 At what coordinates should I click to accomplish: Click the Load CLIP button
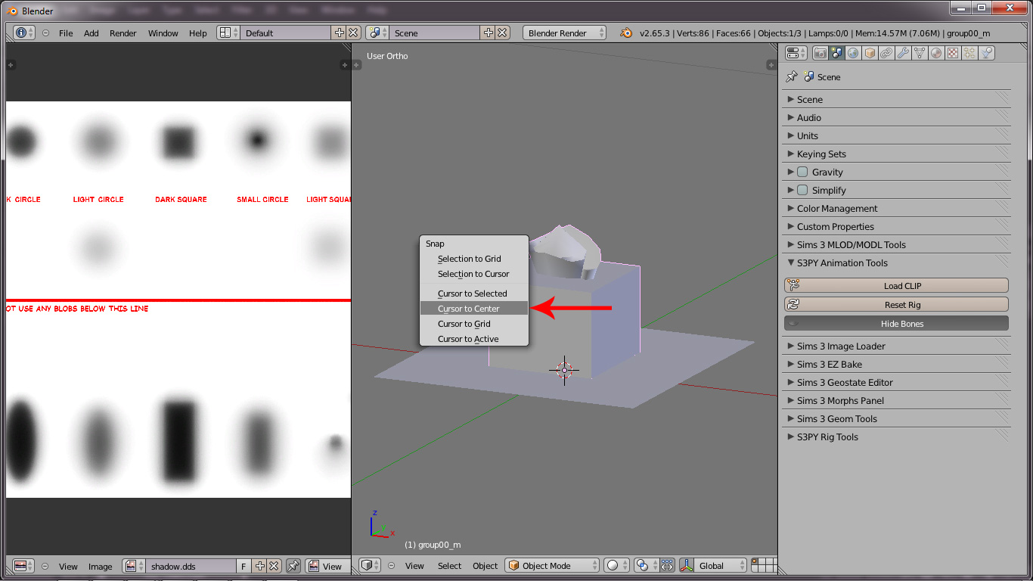pos(896,286)
